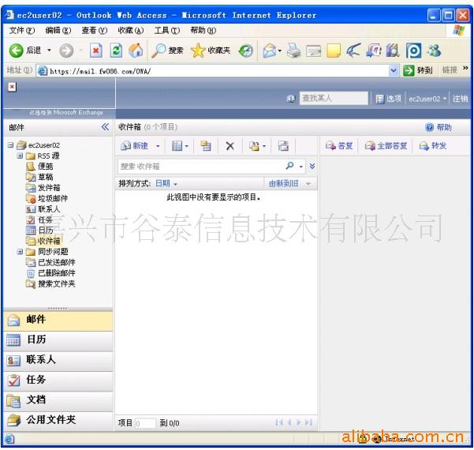Click the check messages icon
The width and height of the screenshot is (474, 450).
click(283, 146)
